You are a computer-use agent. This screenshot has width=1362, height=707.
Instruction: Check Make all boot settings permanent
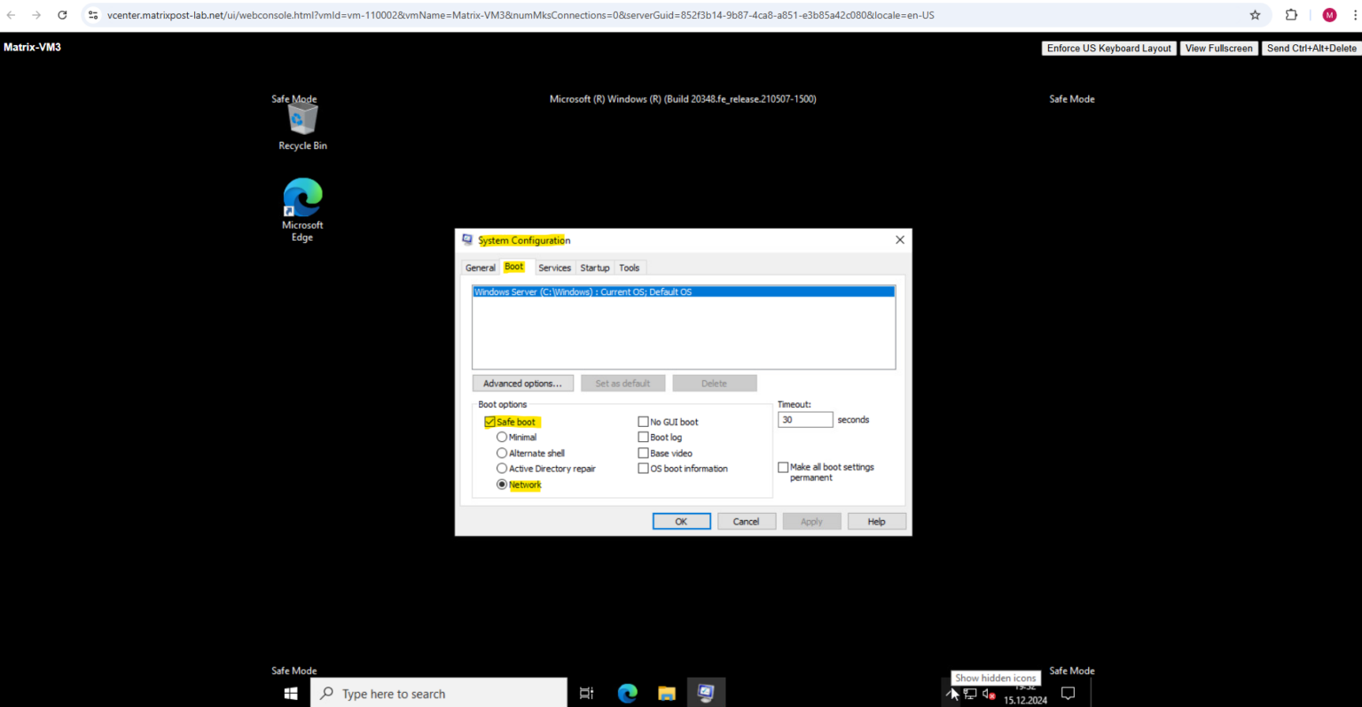pos(783,467)
